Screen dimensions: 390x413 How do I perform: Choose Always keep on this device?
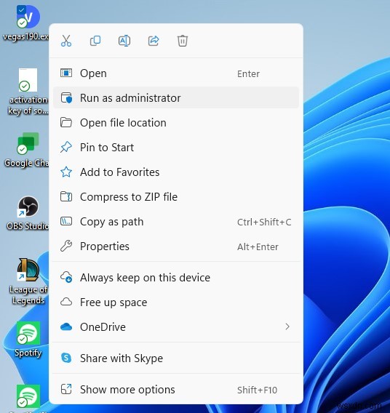pyautogui.click(x=176, y=277)
